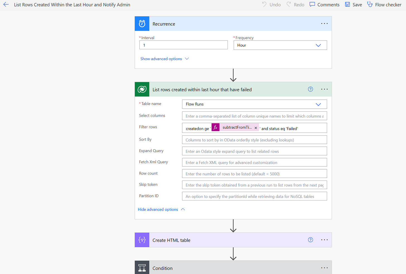Viewport: 406px width, 274px height.
Task: Click the Expand Query input field
Action: 254,151
